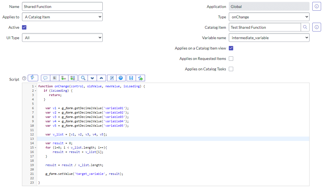Open the Applies to dropdown
This screenshot has width=323, height=188.
62,17
